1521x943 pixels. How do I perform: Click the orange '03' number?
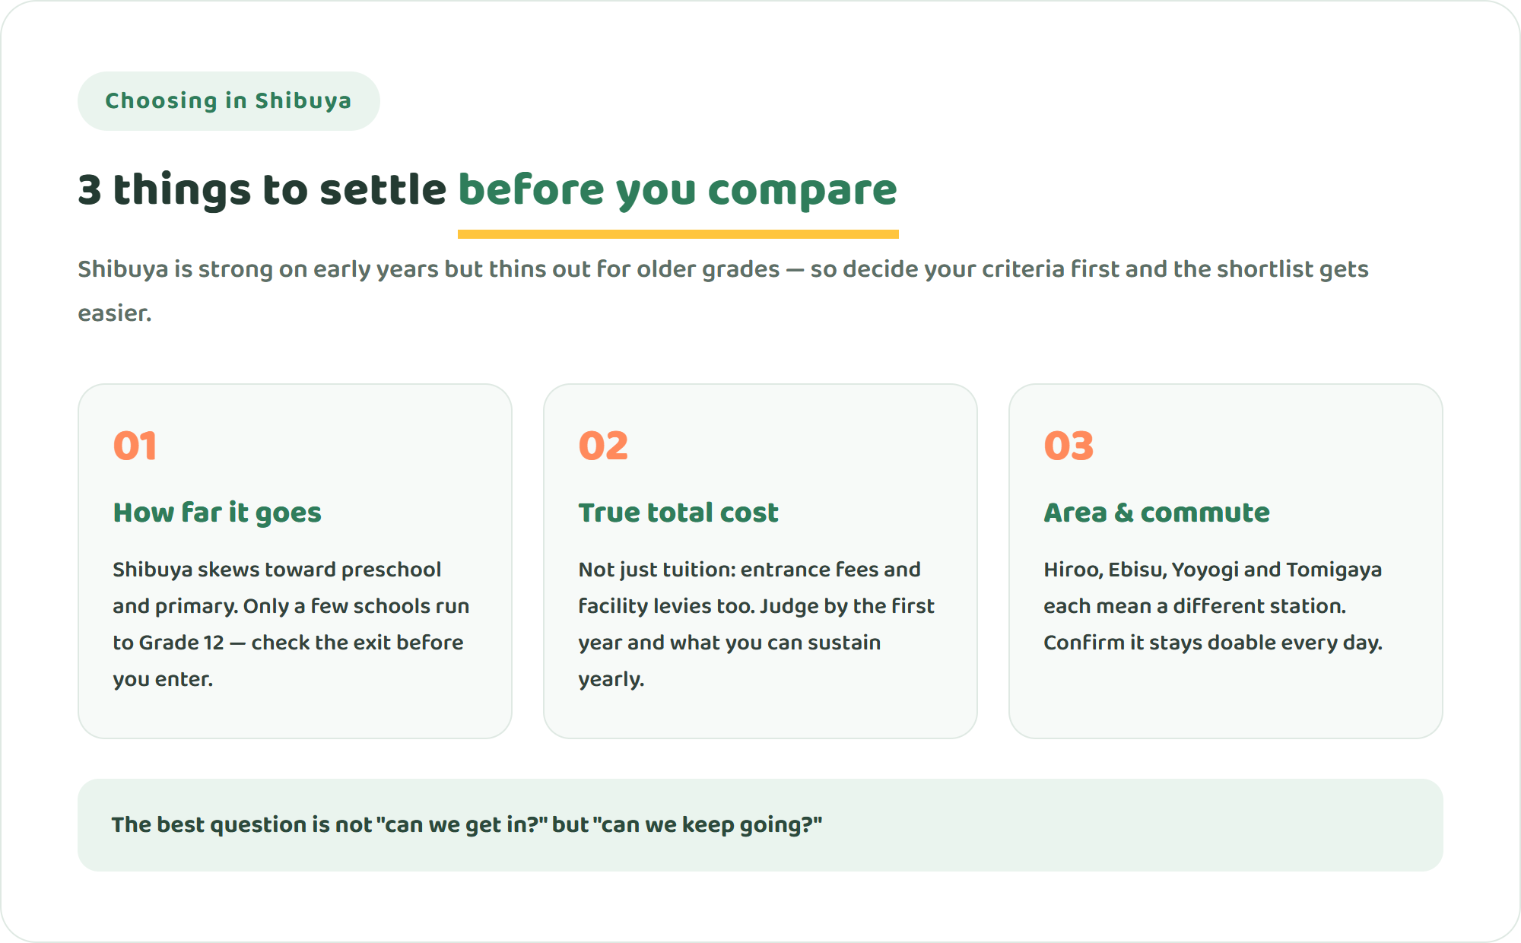[1069, 446]
